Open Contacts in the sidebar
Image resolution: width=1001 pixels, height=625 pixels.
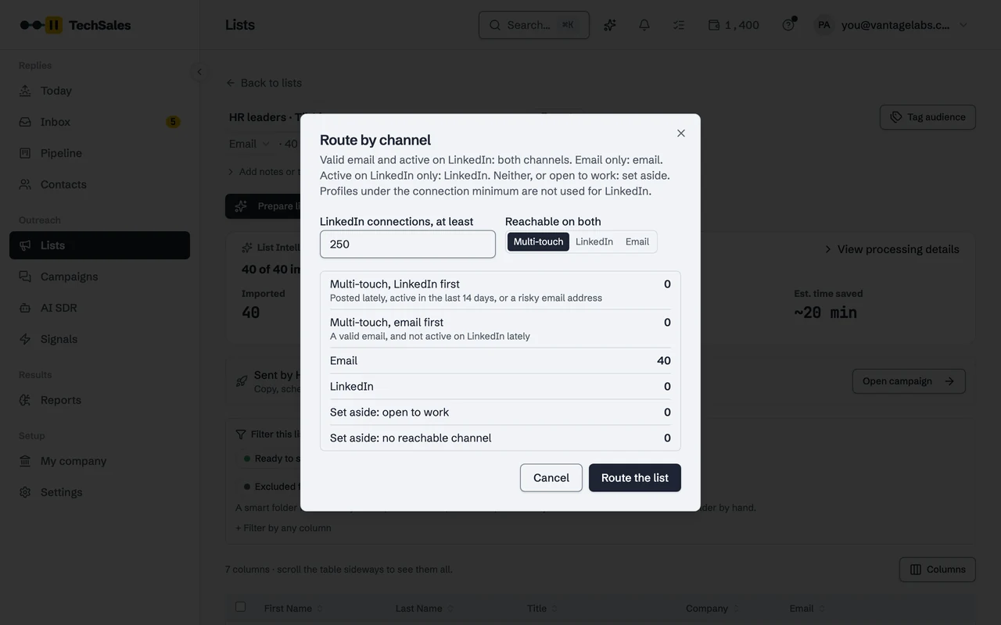coord(99,184)
